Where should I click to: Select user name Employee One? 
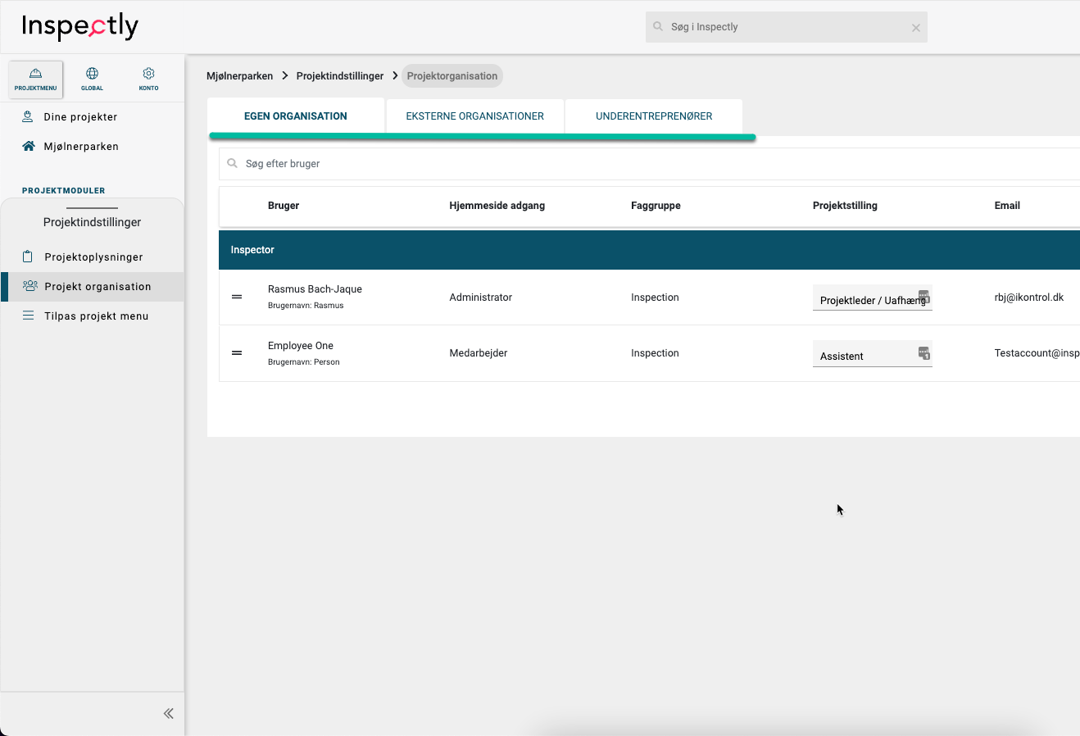[x=301, y=346]
